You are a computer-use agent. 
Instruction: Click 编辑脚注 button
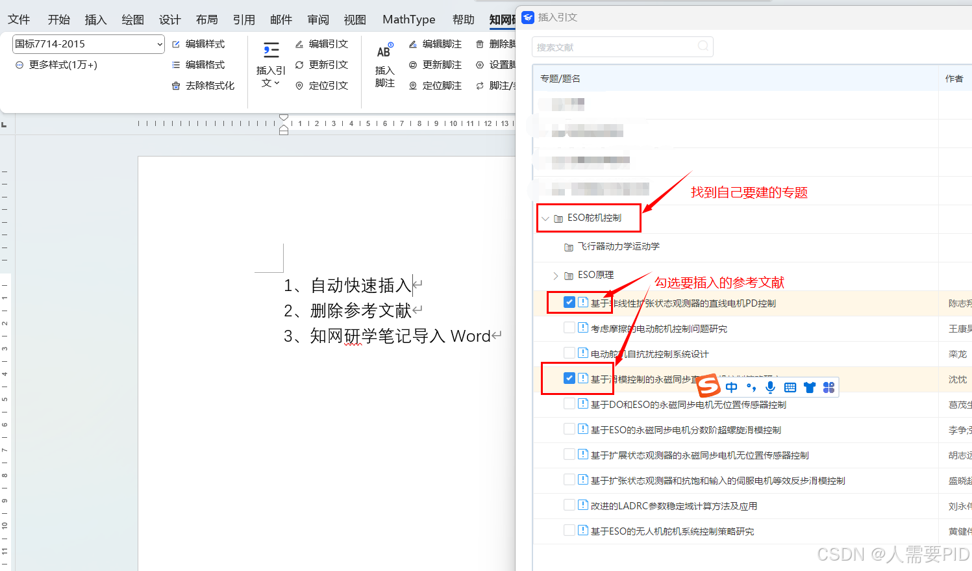coord(435,44)
